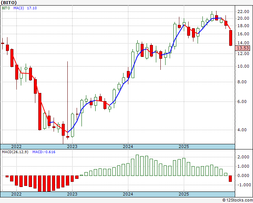Click the 14.00 price axis label
This screenshot has height=203, width=253.
point(243,43)
